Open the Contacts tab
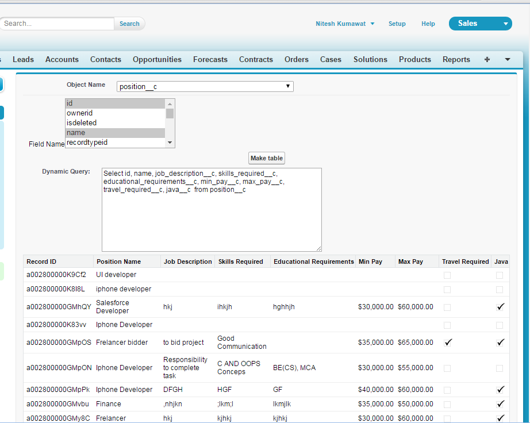 coord(105,59)
